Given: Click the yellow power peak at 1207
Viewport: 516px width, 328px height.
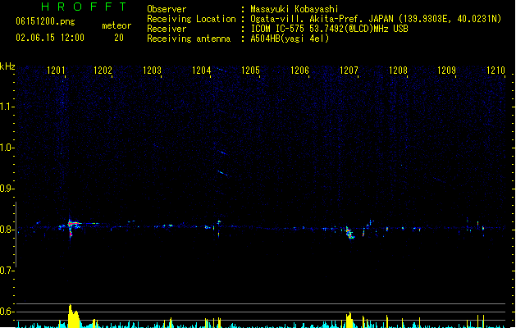Looking at the screenshot, I should [349, 320].
